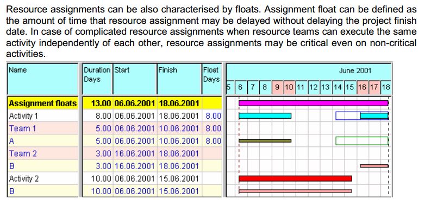Click Activity 2 duration cell 10.00
The width and height of the screenshot is (425, 206).
[x=101, y=179]
